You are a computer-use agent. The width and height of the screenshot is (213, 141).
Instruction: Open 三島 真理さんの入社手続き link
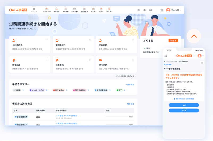pos(66,123)
